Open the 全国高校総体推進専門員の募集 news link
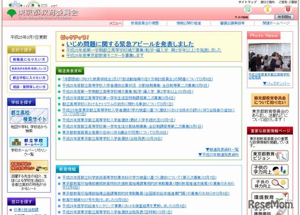 pos(146,193)
